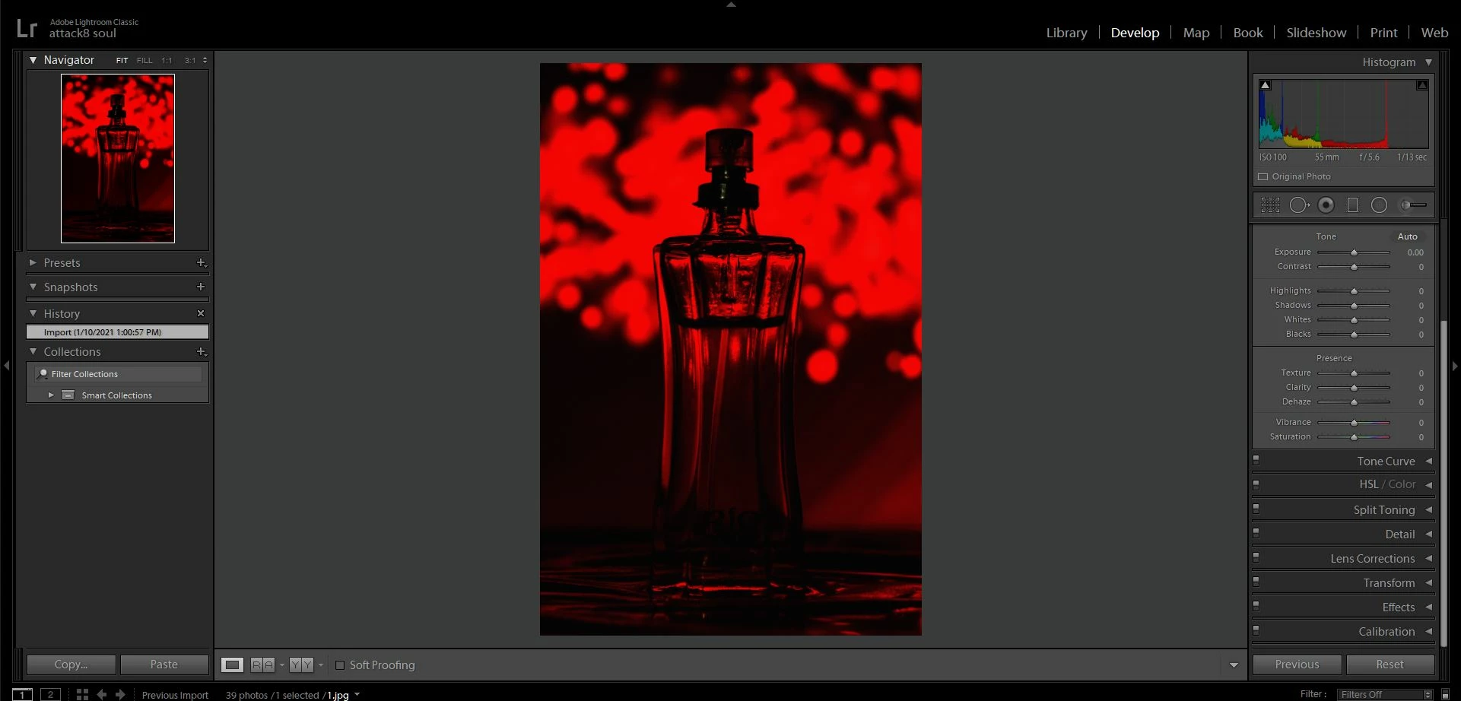Select the Adjustment Brush tool

tap(1414, 205)
